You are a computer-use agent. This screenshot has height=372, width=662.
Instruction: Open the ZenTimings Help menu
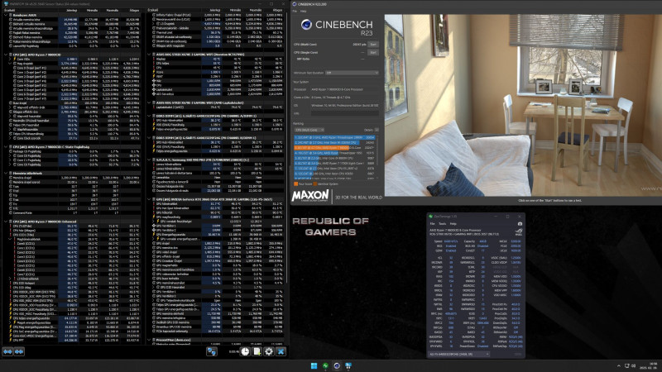point(453,223)
